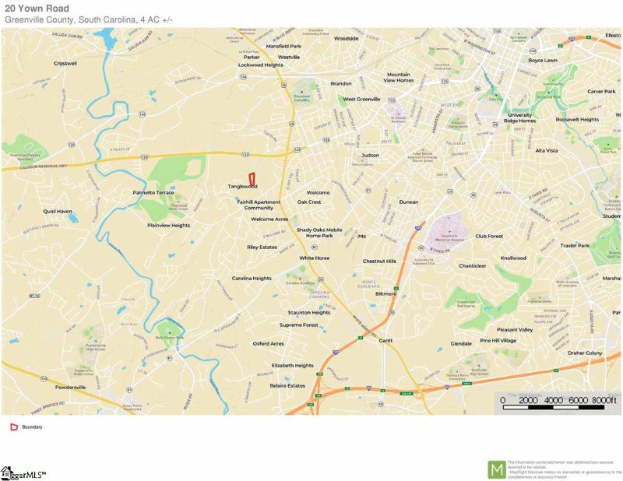
Task: Click the red property boundary outline on map
Action: tap(252, 178)
